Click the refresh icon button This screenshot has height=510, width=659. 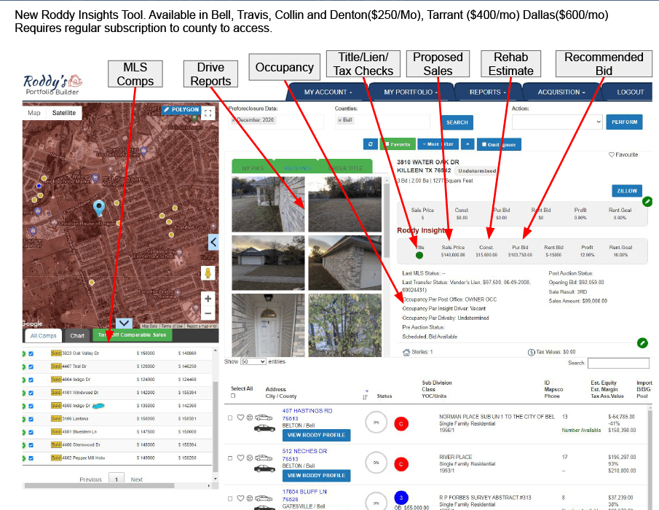point(370,144)
